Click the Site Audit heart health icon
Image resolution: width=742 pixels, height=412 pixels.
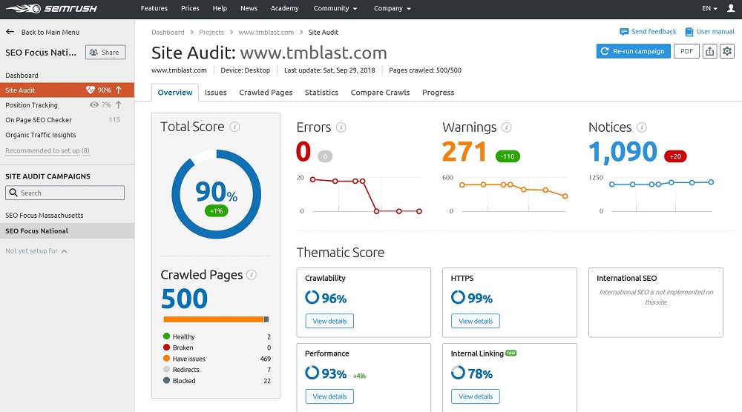tap(90, 90)
